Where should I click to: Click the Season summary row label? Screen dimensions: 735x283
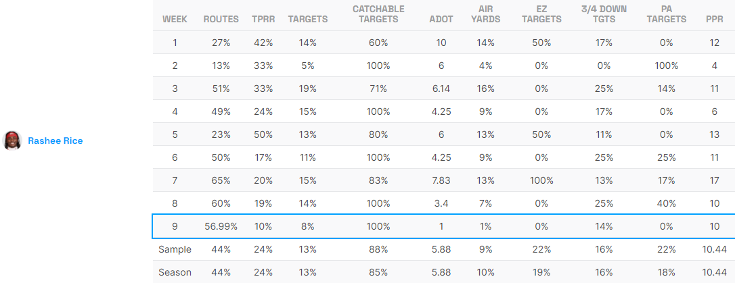[175, 272]
